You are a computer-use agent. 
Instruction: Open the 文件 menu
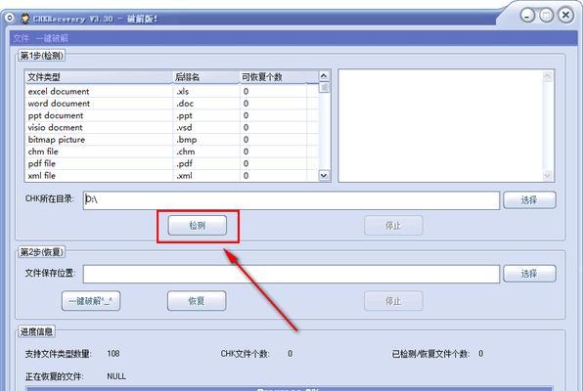(21, 38)
